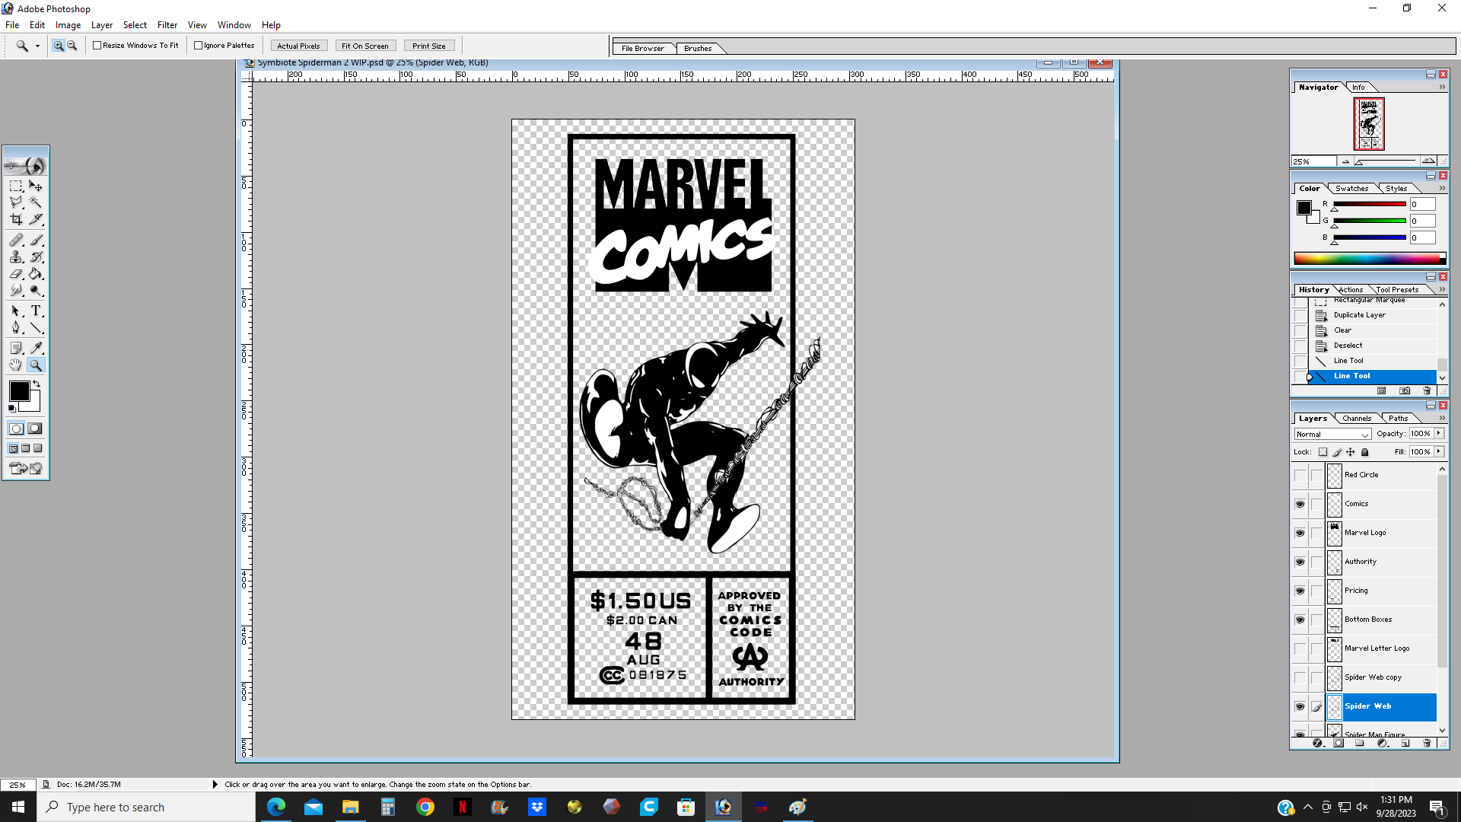Viewport: 1461px width, 822px height.
Task: Check the Ignore Palettes option
Action: pyautogui.click(x=199, y=46)
